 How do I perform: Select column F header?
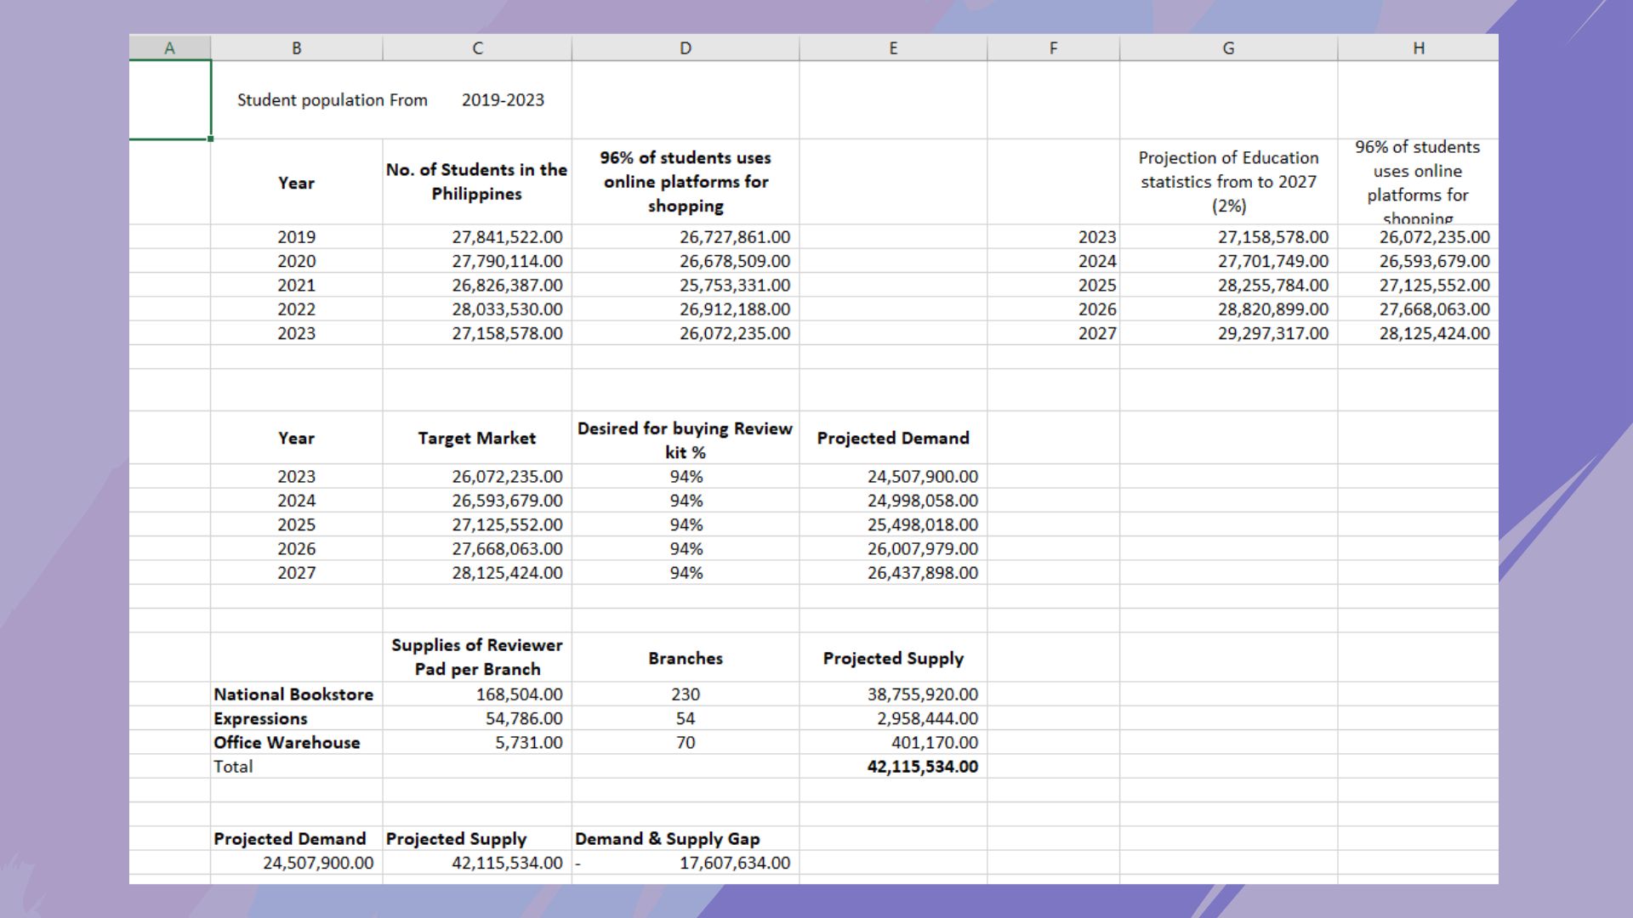coord(1053,48)
